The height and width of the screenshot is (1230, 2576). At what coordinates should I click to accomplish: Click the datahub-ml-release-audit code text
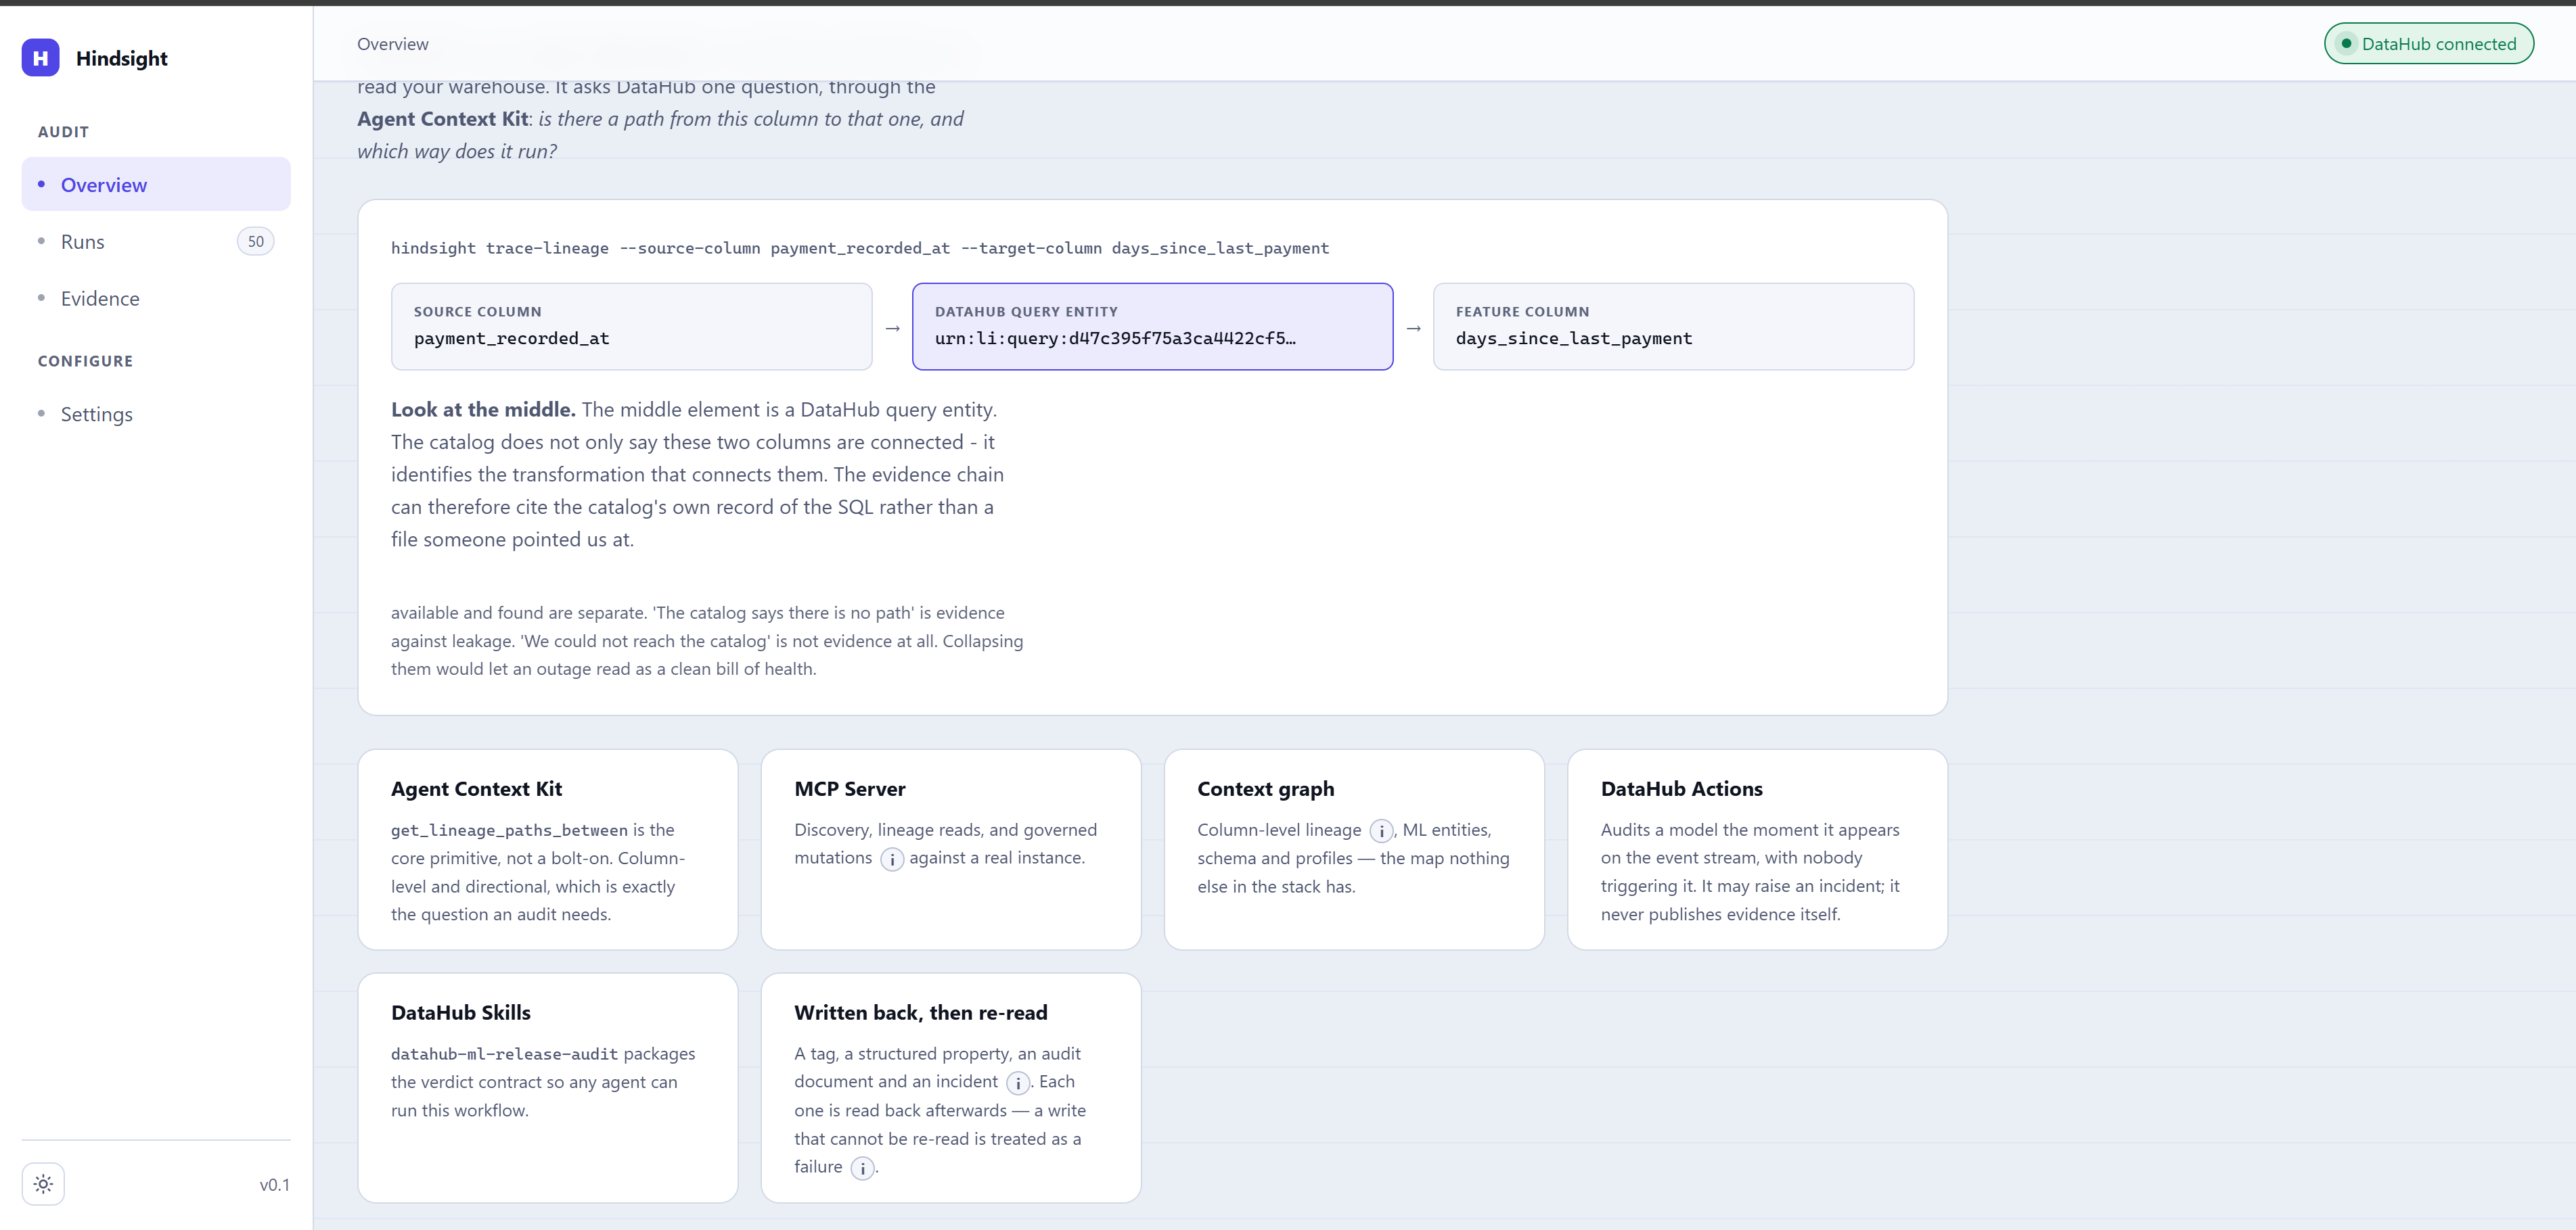tap(504, 1055)
